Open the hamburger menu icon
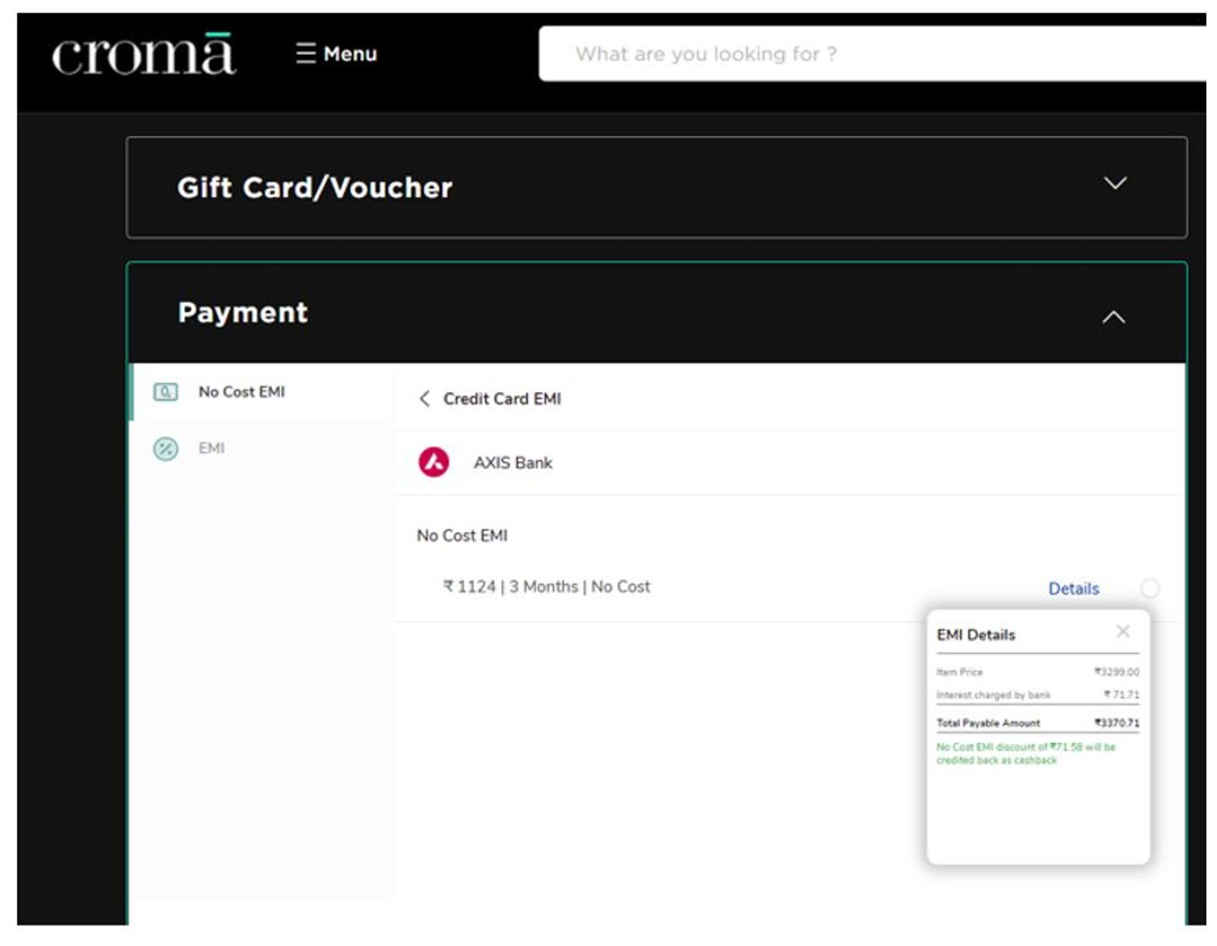 pyautogui.click(x=305, y=53)
